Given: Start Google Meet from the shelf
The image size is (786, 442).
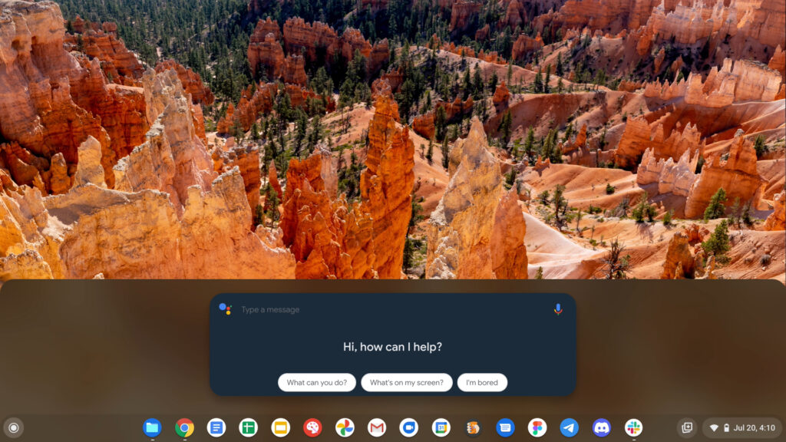Looking at the screenshot, I should pos(408,427).
